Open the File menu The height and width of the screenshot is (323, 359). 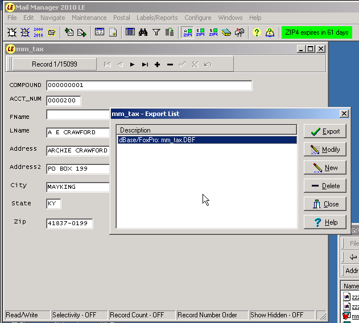[x=12, y=18]
